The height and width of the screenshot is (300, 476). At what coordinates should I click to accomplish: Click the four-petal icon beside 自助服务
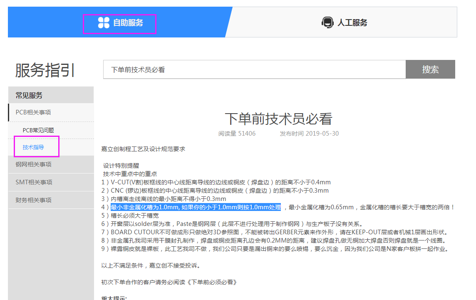(104, 22)
